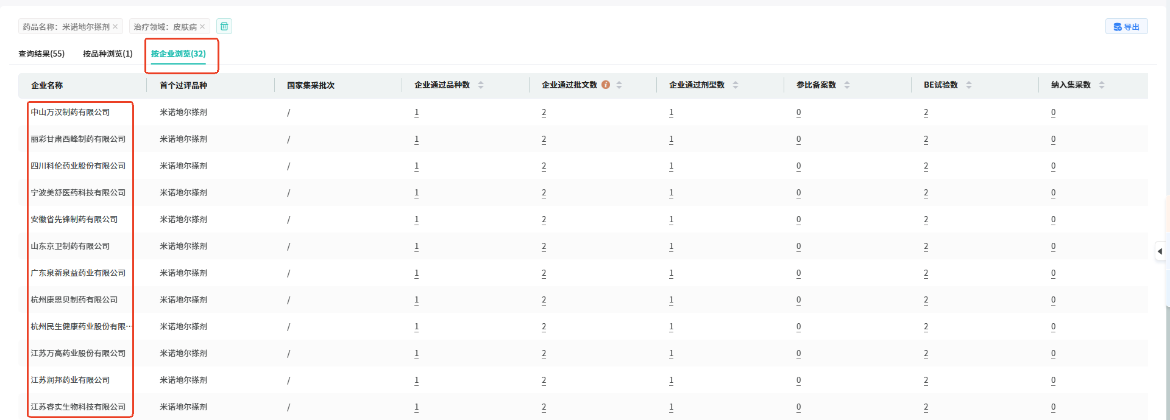The width and height of the screenshot is (1170, 420).
Task: Open company 杭州民生健康药业股份有限…
Action: [x=81, y=326]
